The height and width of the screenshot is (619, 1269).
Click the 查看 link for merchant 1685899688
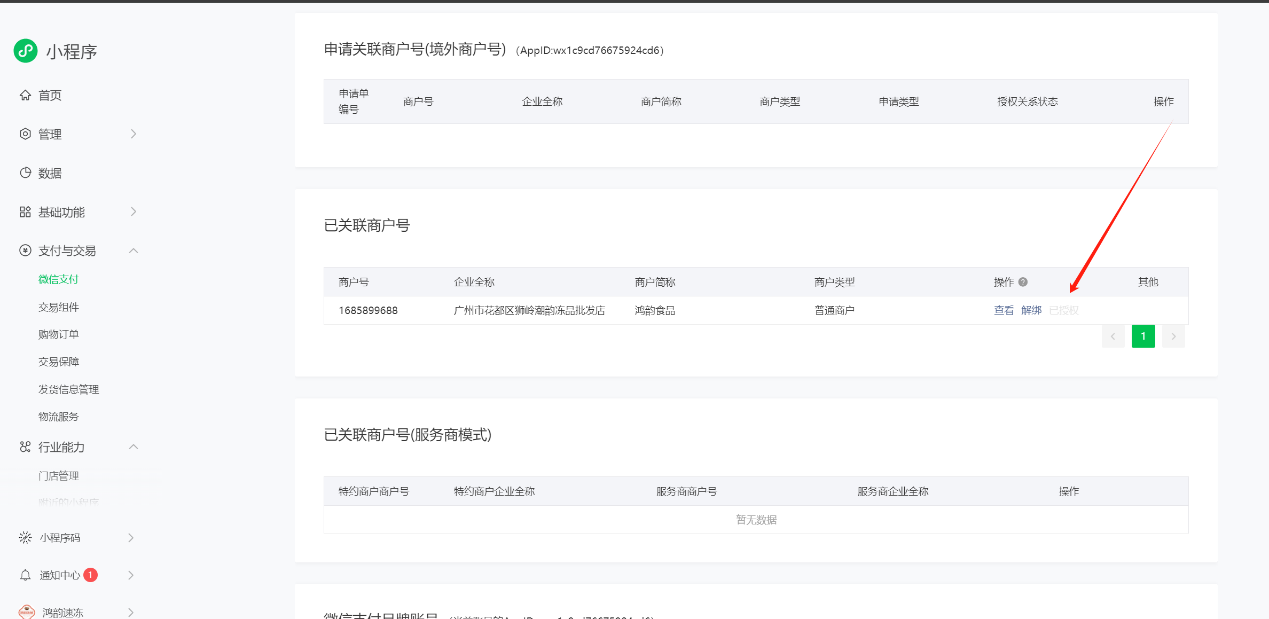click(1004, 310)
